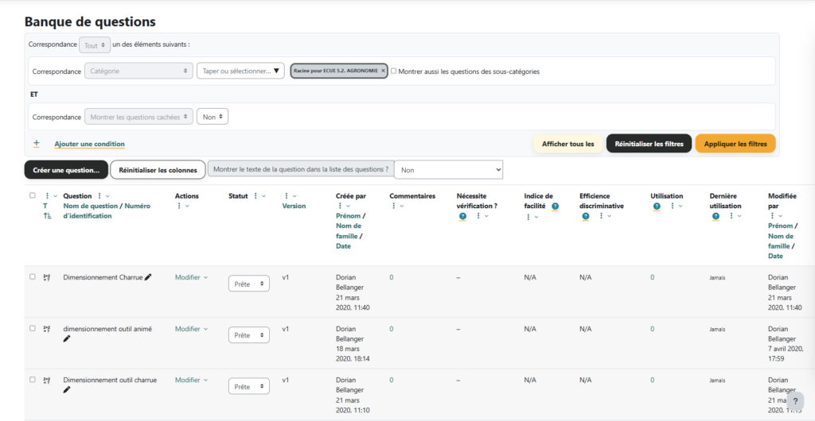Click the question type icon for Dimensionnement outil charrue
Viewport: 815px width, 421px height.
(x=47, y=380)
